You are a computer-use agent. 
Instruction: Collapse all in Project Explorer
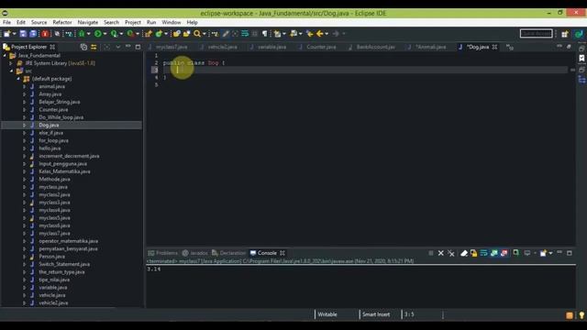click(83, 47)
